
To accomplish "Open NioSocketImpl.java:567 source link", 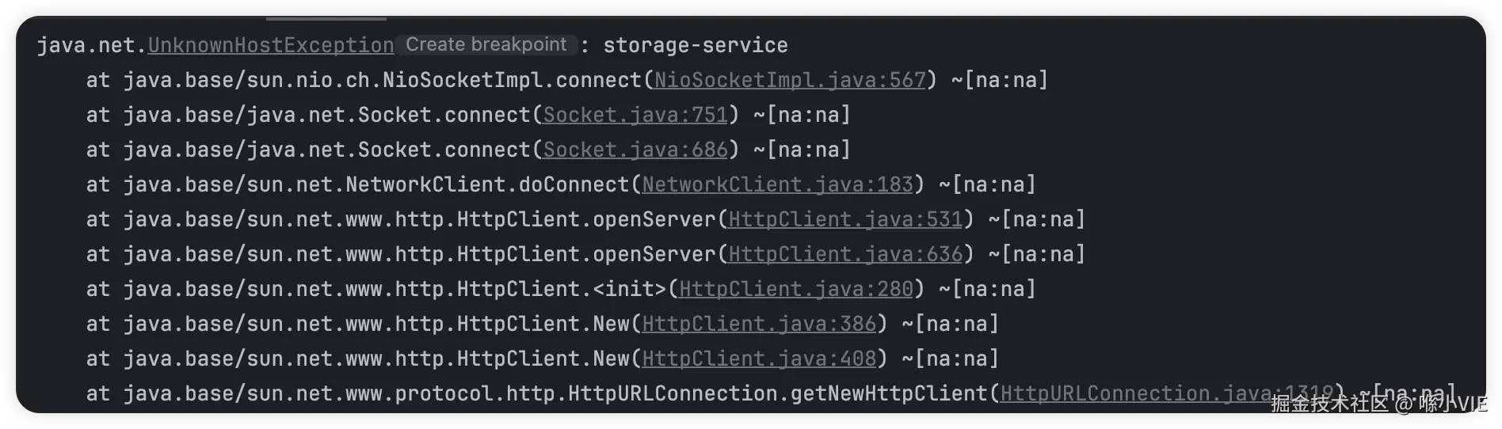I will [x=790, y=80].
